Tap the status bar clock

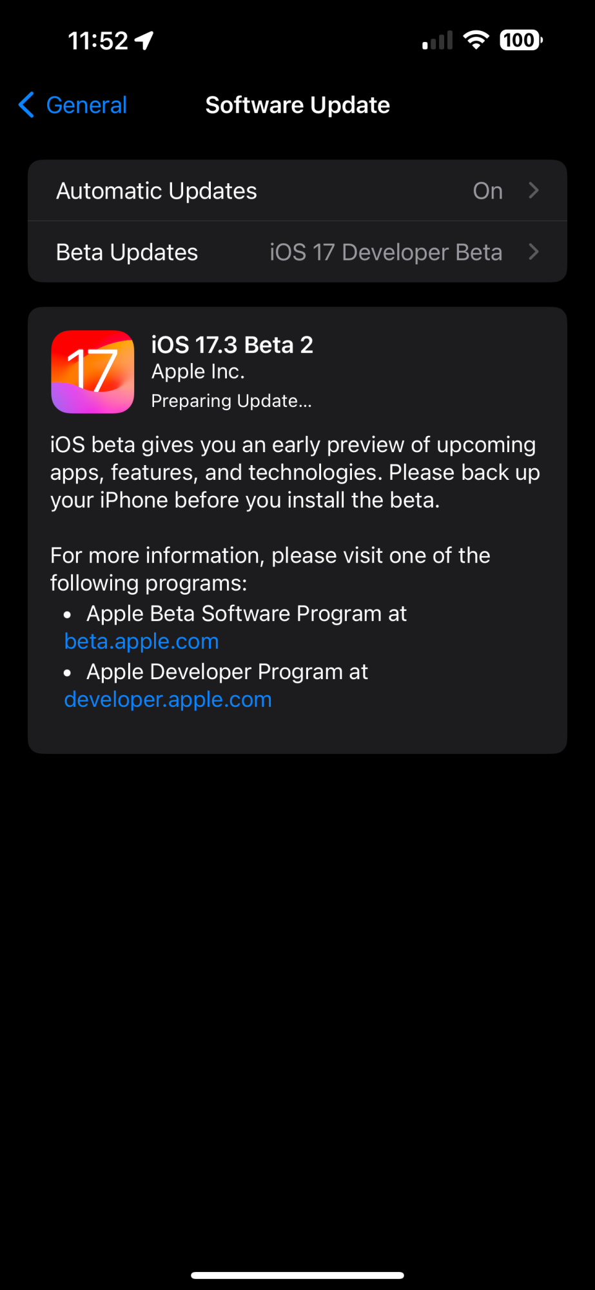[x=99, y=41]
